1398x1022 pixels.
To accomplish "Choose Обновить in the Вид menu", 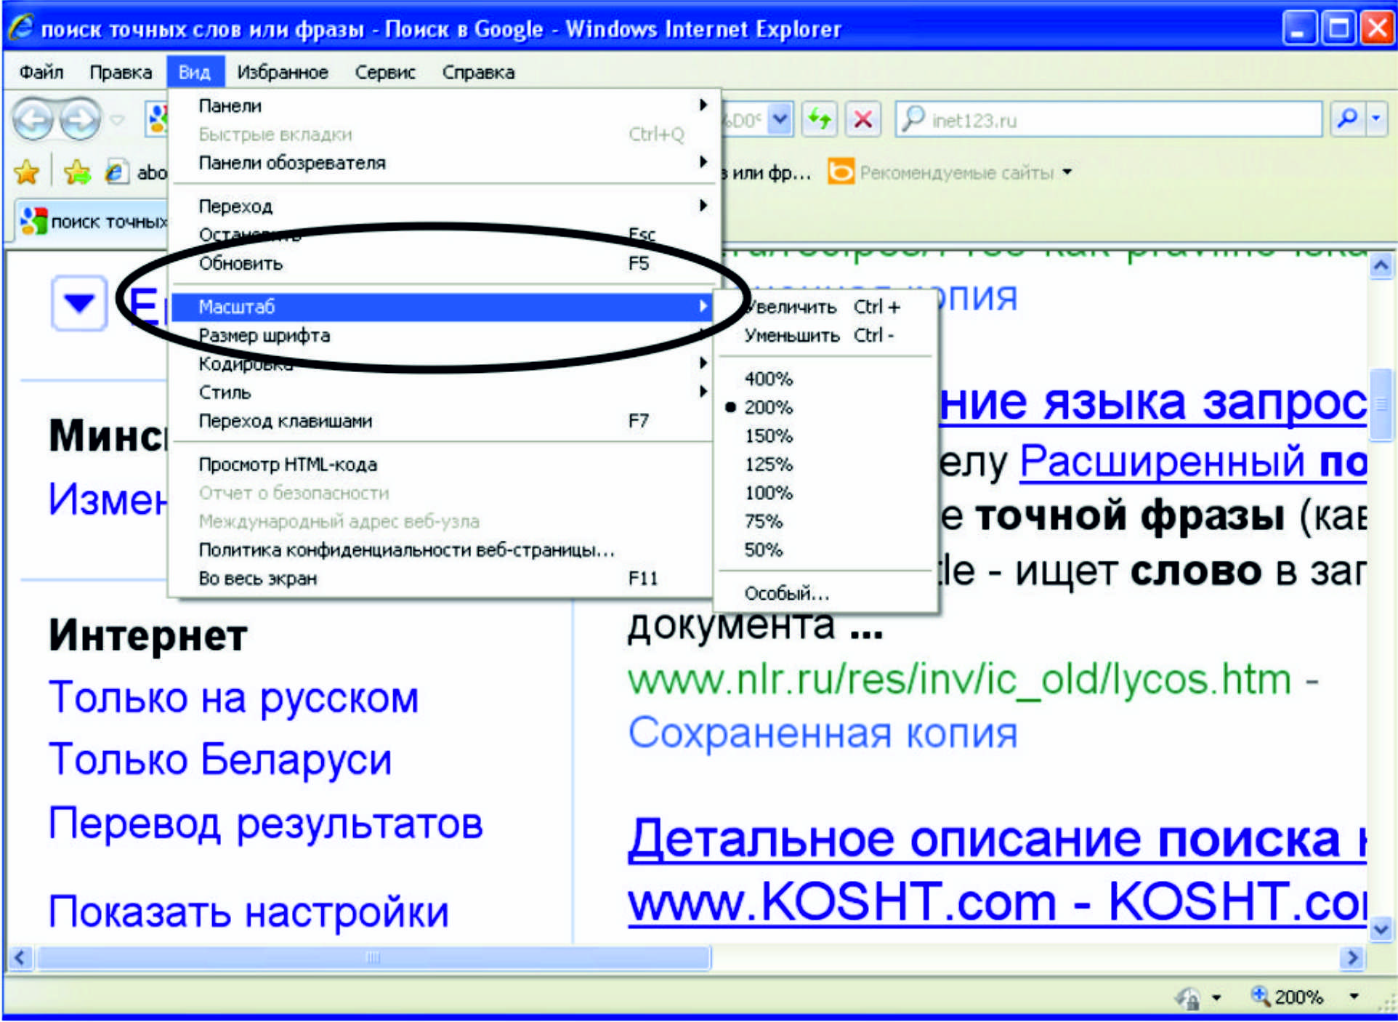I will coord(443,263).
